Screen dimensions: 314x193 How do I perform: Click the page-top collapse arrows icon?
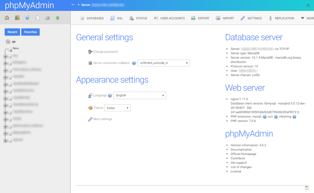[308, 5]
